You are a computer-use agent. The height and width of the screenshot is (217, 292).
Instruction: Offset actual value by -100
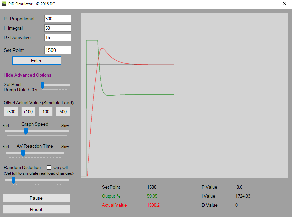[x=45, y=111]
